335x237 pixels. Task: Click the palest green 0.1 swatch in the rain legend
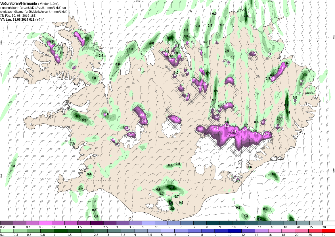(x=7, y=231)
